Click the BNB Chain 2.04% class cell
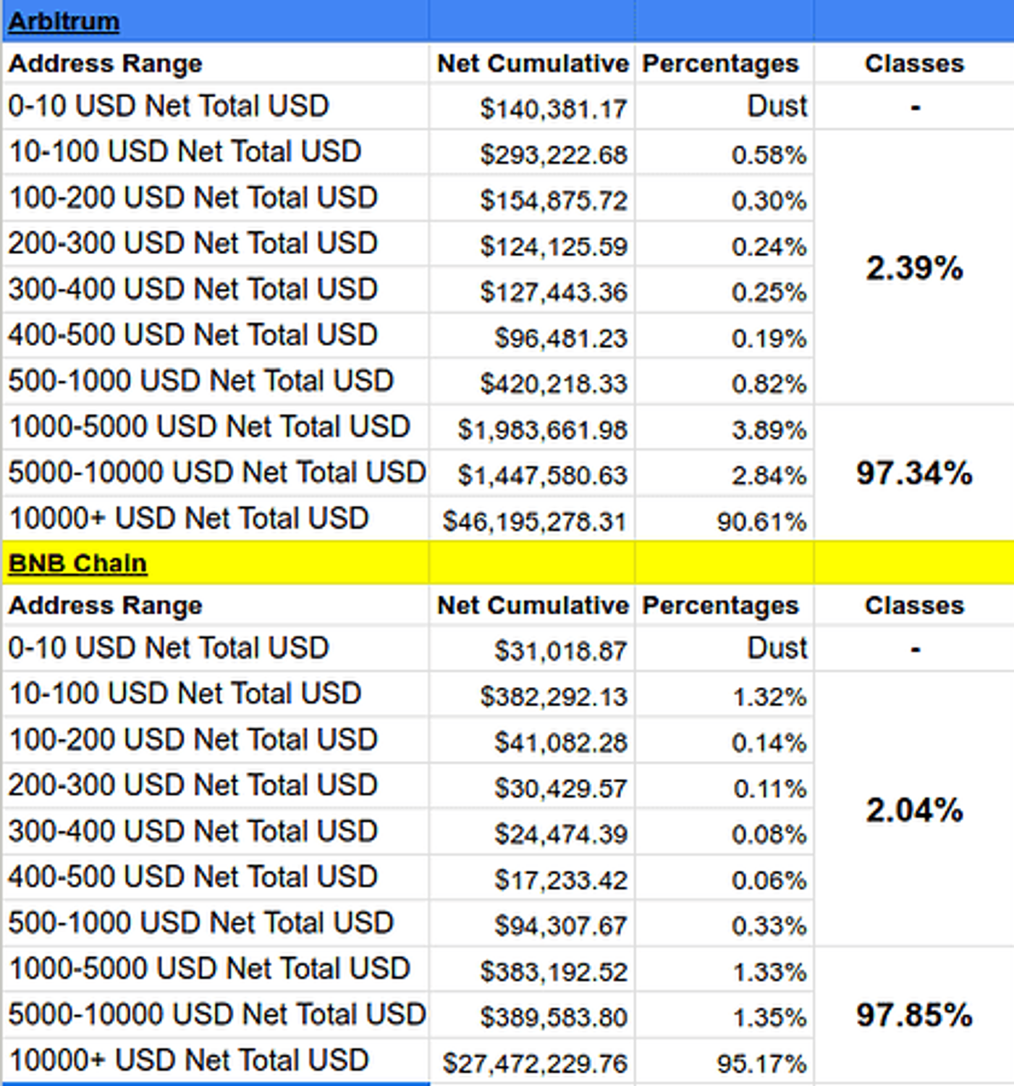 (914, 809)
